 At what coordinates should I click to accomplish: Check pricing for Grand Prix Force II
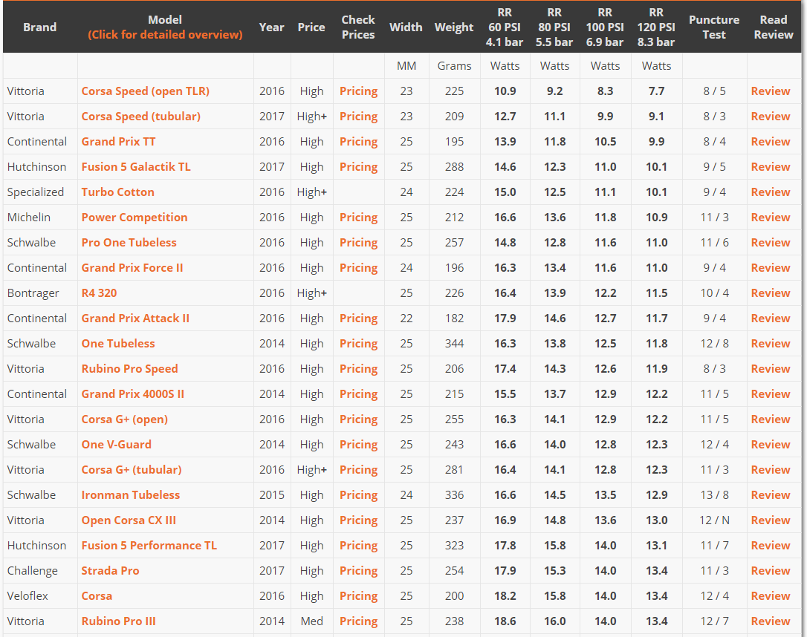tap(359, 268)
